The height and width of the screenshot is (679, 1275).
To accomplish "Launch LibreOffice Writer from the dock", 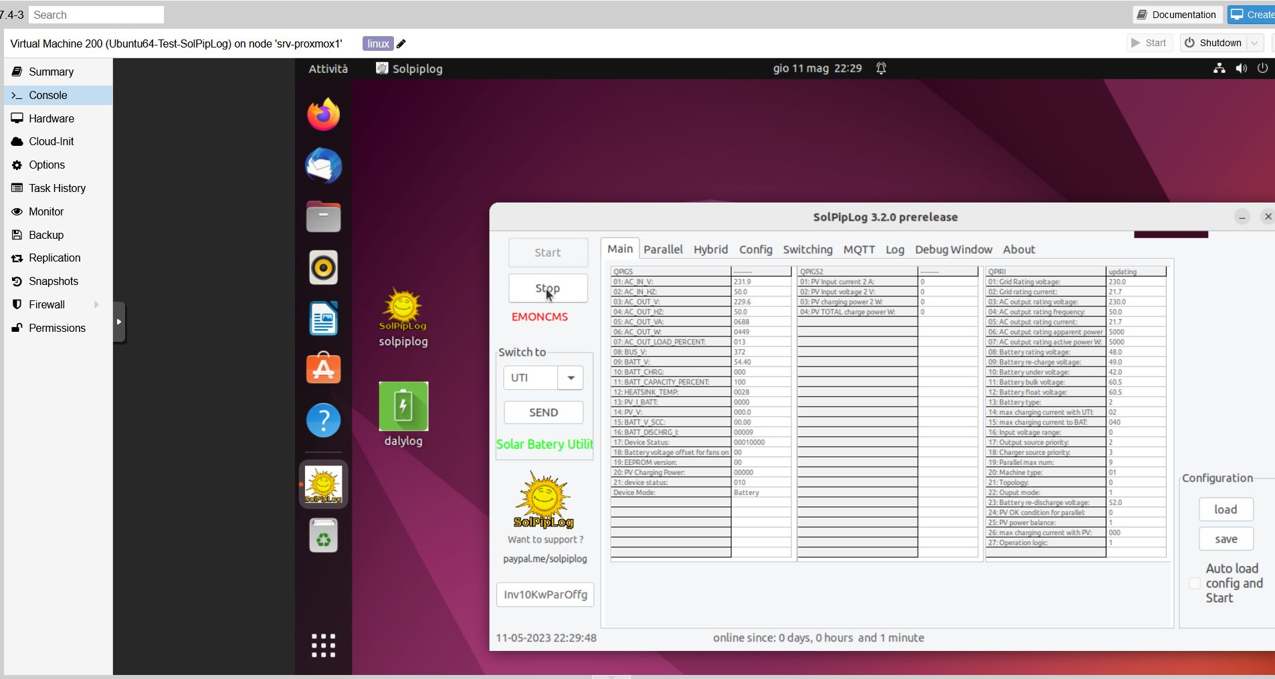I will pos(323,318).
